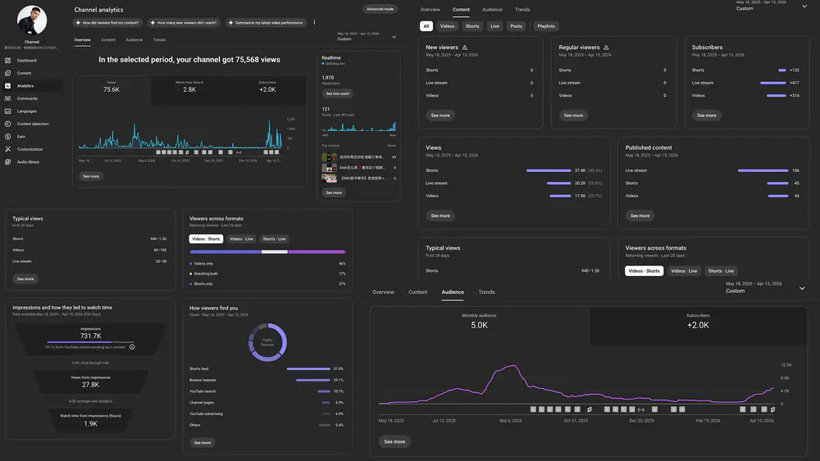Click See more under How viewers find you

click(x=203, y=443)
